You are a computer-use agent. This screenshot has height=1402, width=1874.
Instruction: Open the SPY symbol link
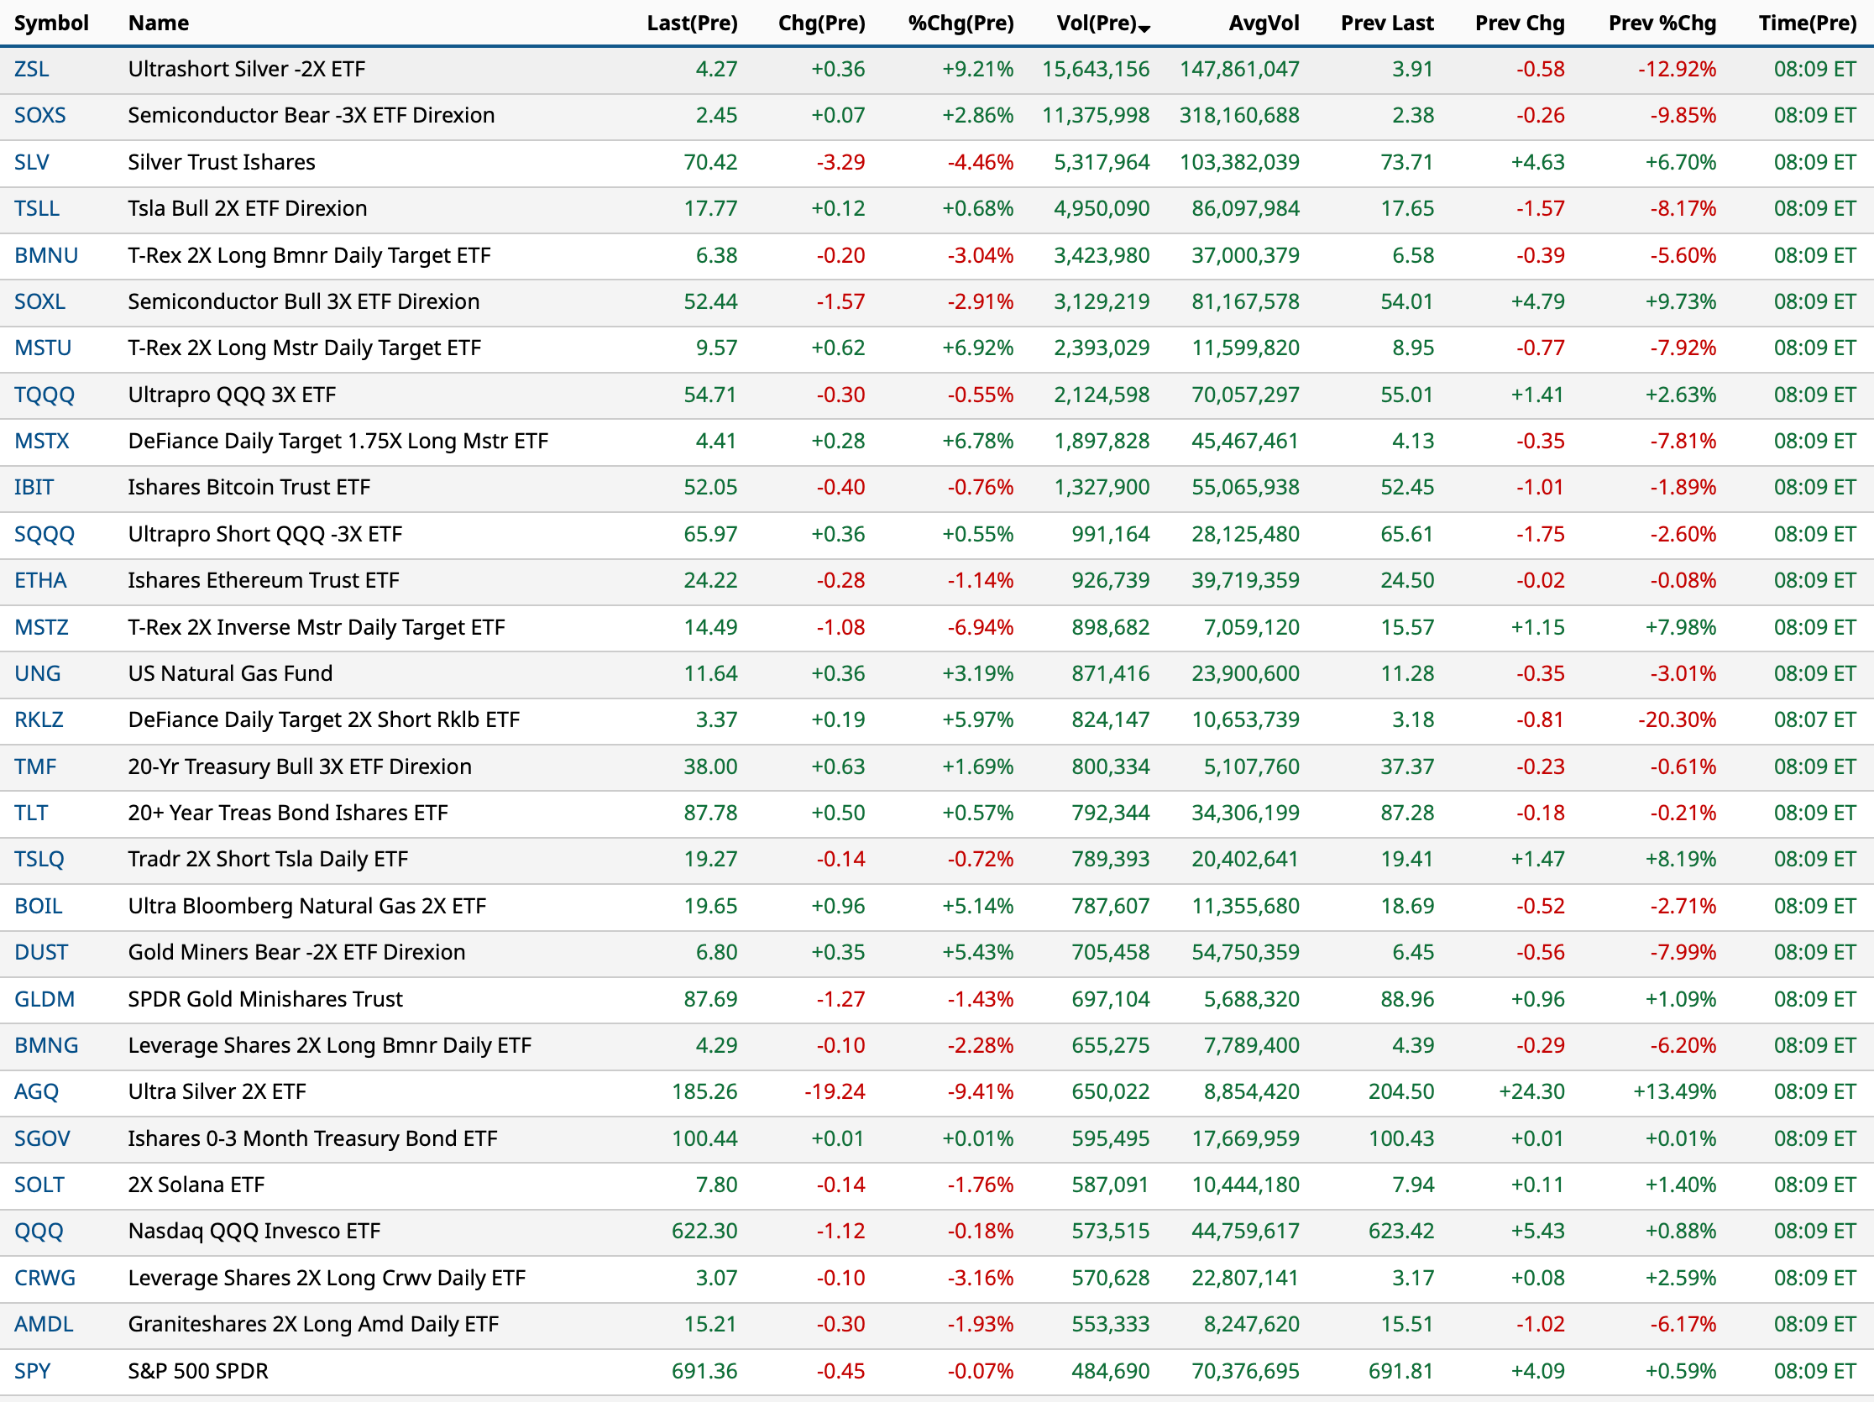coord(32,1371)
